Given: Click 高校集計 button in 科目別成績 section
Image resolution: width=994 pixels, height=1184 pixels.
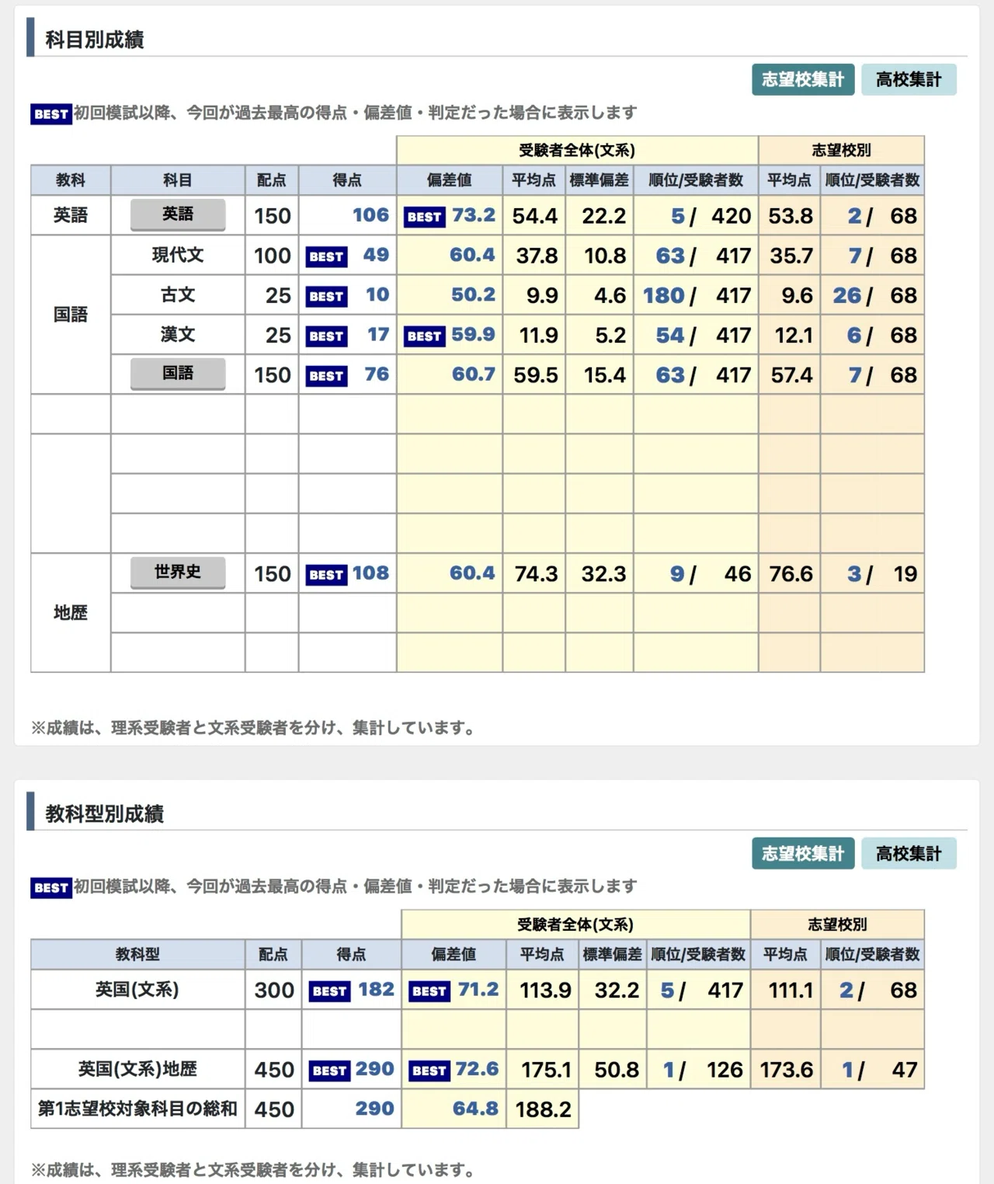Looking at the screenshot, I should (x=909, y=79).
